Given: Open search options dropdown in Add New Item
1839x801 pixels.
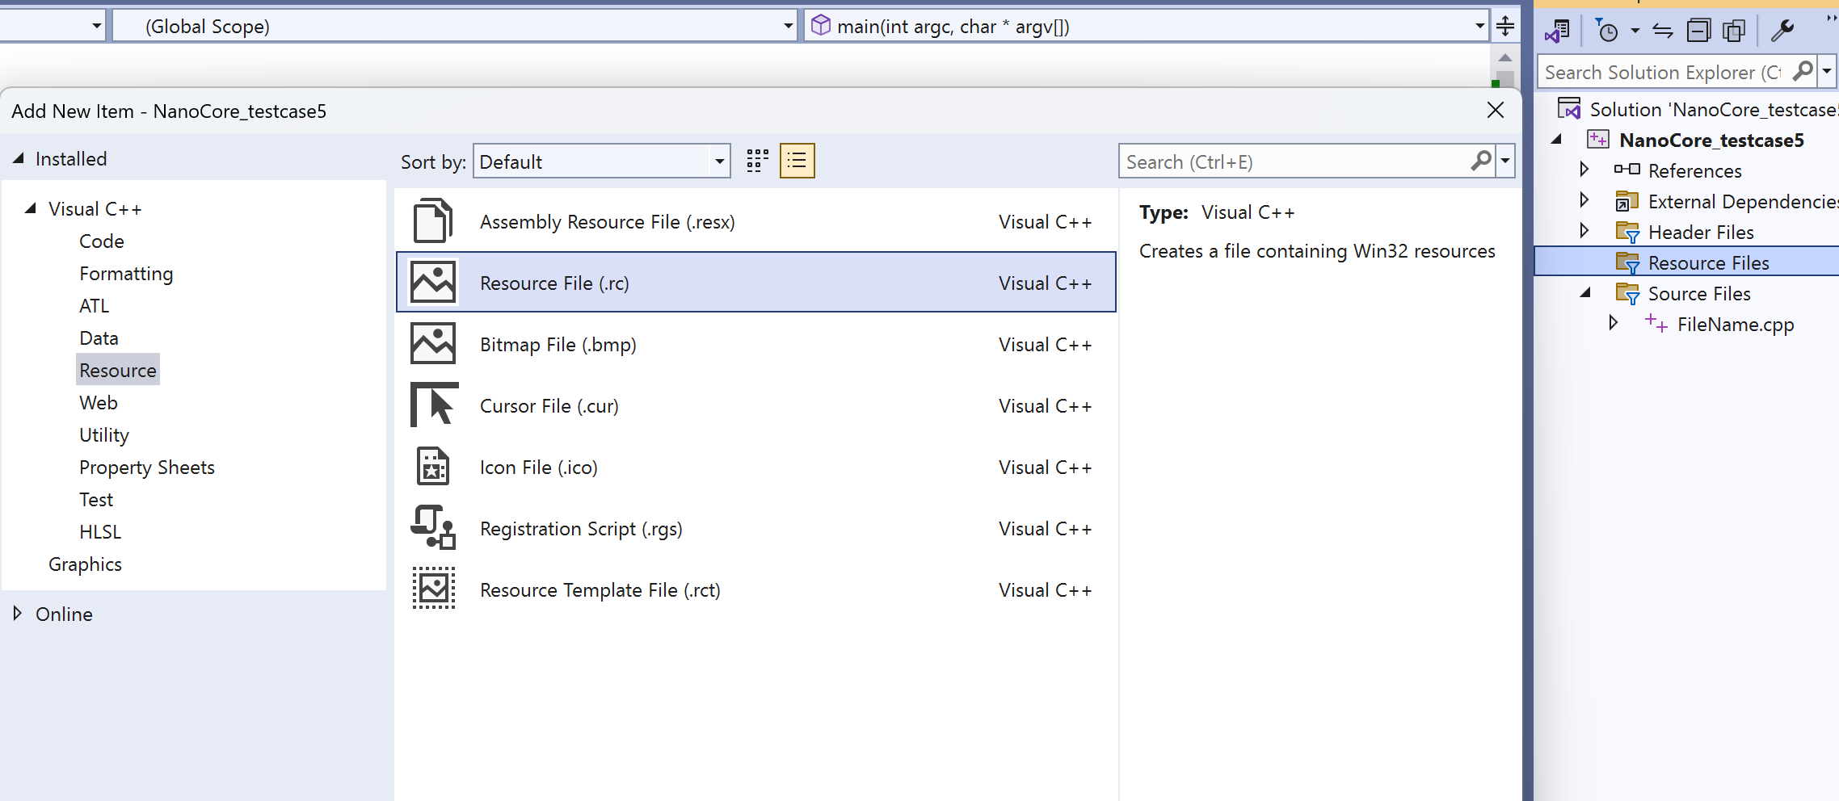Looking at the screenshot, I should point(1505,161).
